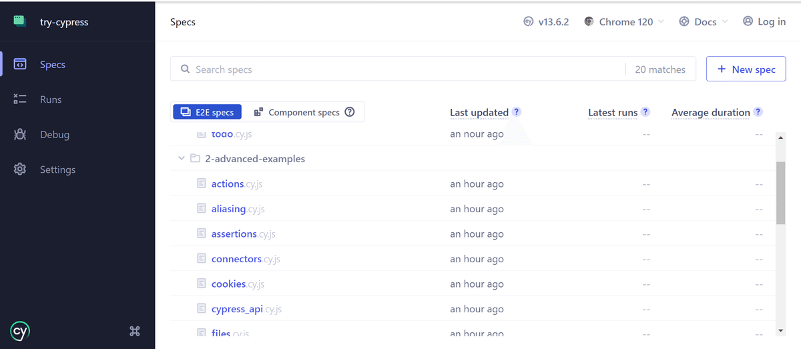The width and height of the screenshot is (801, 349).
Task: Click help icon on Component specs
Action: click(350, 112)
